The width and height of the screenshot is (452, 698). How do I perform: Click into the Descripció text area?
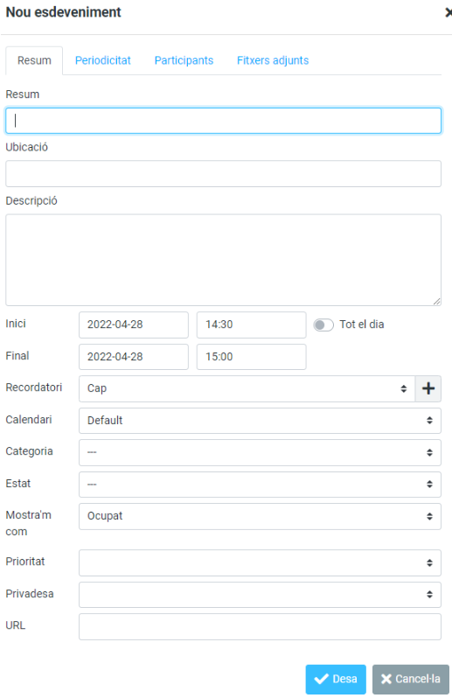pyautogui.click(x=223, y=260)
